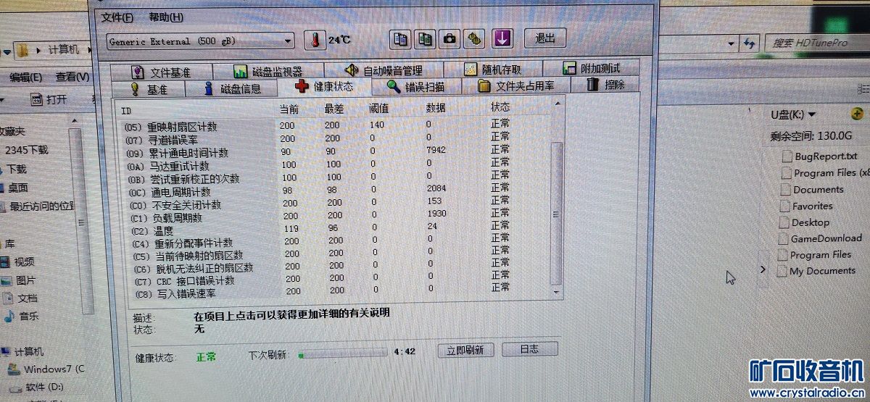
Task: Open the 帮助(H) menu
Action: click(x=165, y=17)
